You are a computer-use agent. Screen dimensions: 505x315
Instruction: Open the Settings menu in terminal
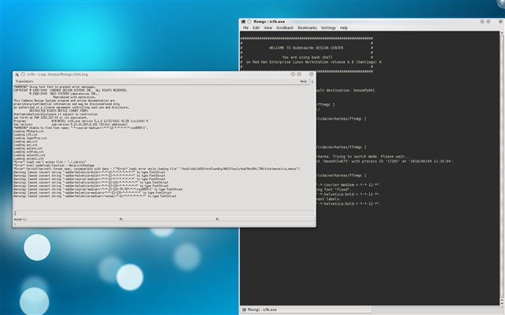point(328,28)
